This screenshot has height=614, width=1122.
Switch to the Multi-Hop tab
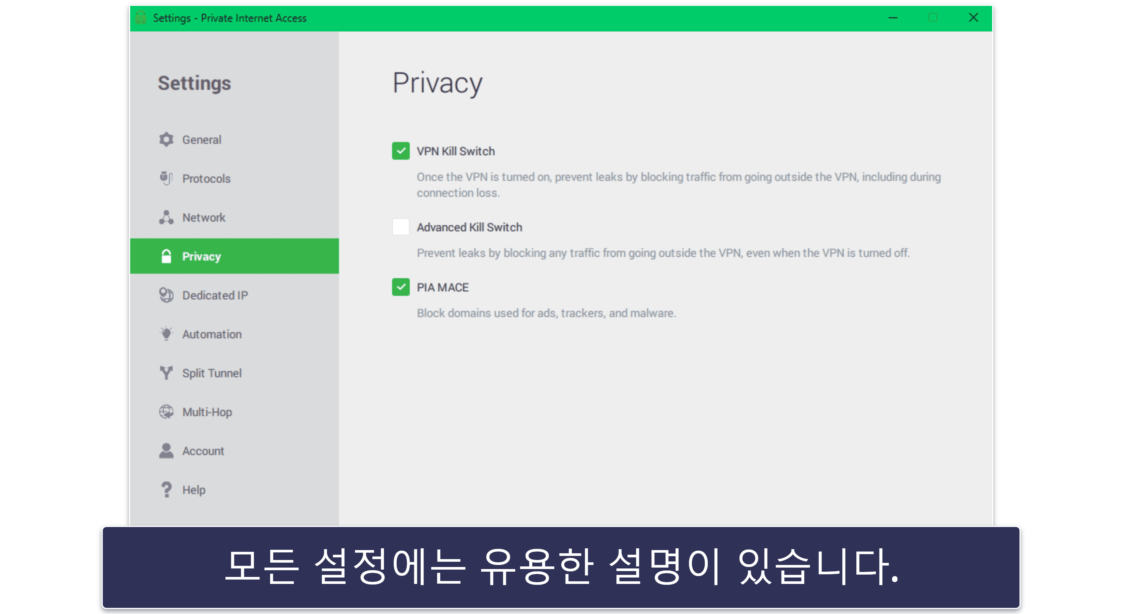(234, 412)
